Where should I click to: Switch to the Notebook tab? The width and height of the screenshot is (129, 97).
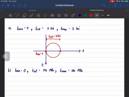point(32,10)
